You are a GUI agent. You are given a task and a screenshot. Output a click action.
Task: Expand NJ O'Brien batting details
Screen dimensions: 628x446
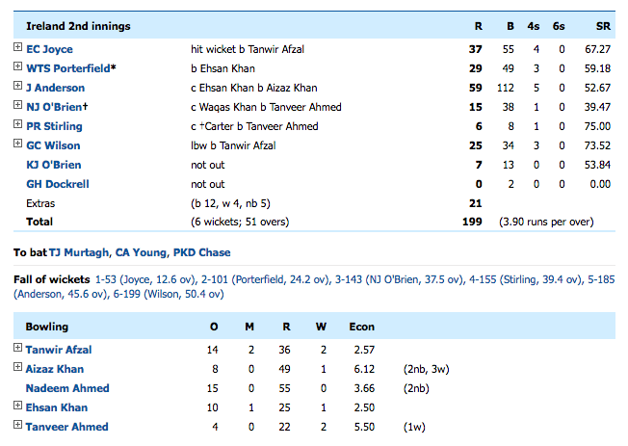[18, 106]
